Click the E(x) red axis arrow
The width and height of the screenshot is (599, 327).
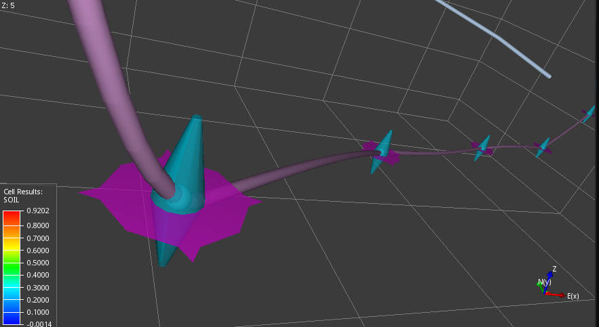(555, 295)
